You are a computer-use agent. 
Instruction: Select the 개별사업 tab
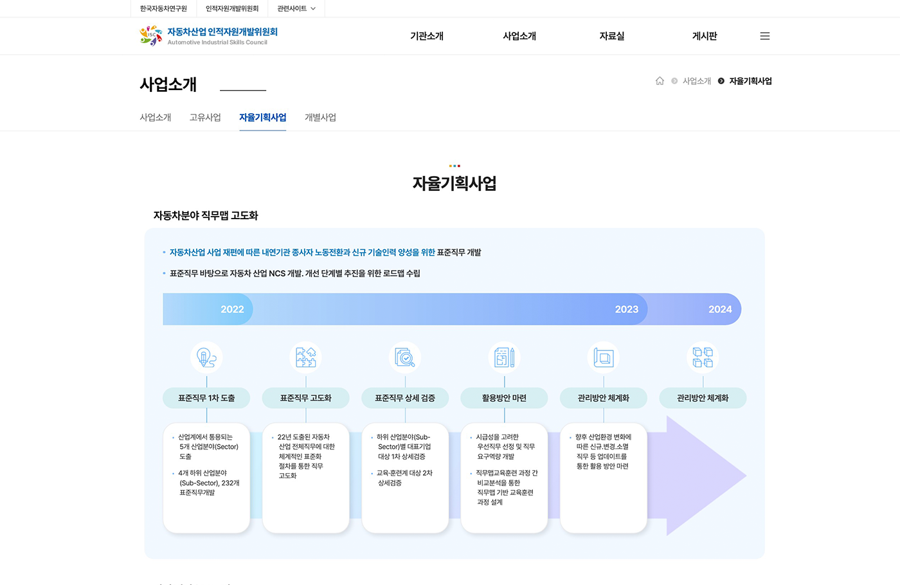pos(320,117)
